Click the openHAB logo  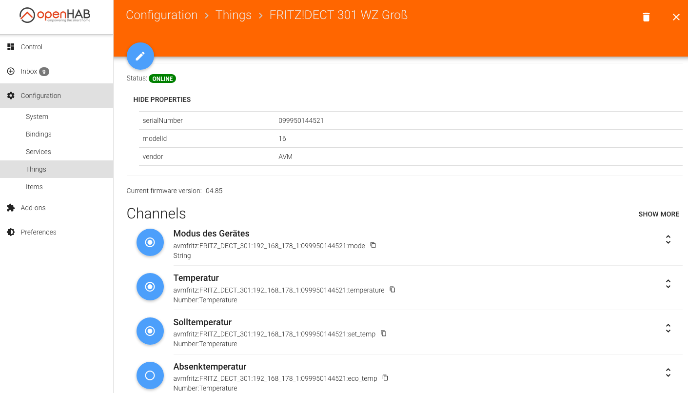tap(55, 15)
